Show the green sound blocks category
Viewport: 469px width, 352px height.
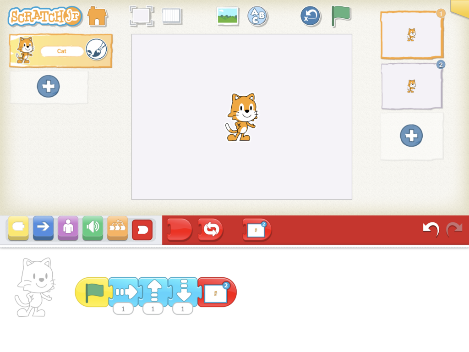tap(93, 228)
